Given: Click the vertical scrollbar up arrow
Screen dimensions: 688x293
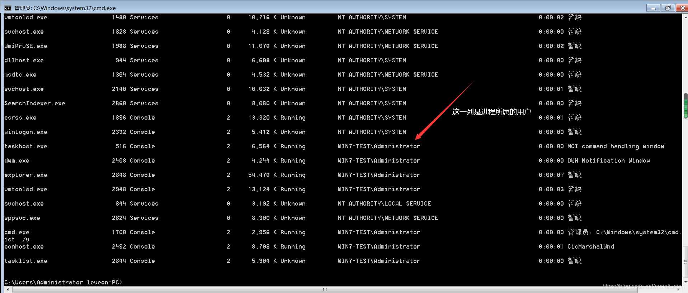Looking at the screenshot, I should 685,16.
